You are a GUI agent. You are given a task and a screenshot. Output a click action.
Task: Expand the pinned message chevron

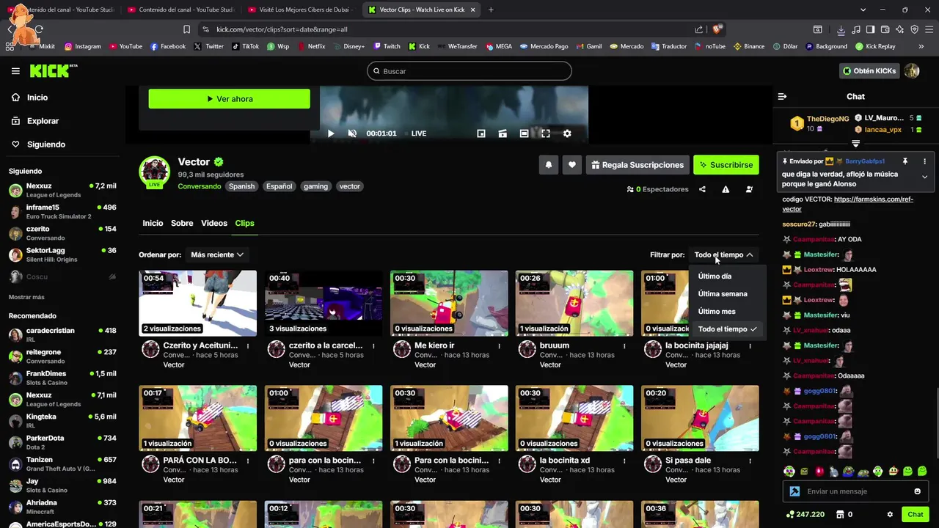[x=924, y=177]
